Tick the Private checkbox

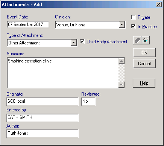coord(133,17)
